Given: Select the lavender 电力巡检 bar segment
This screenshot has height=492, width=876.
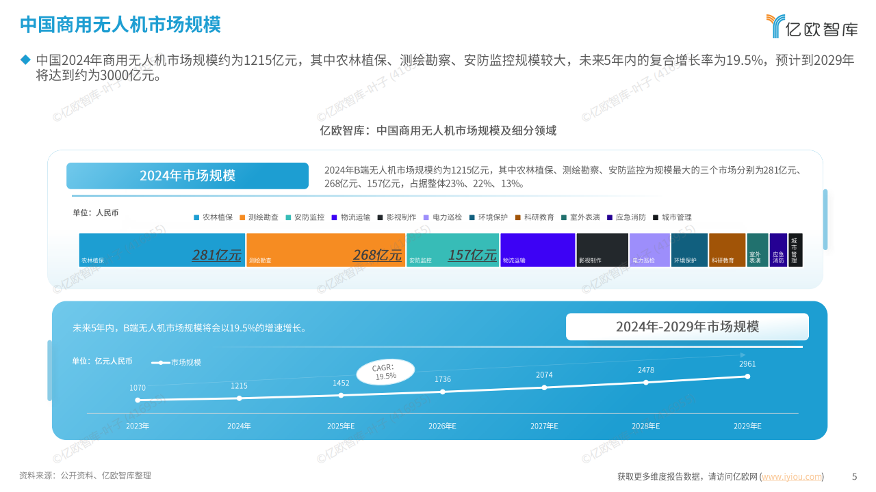Looking at the screenshot, I should click(x=649, y=250).
